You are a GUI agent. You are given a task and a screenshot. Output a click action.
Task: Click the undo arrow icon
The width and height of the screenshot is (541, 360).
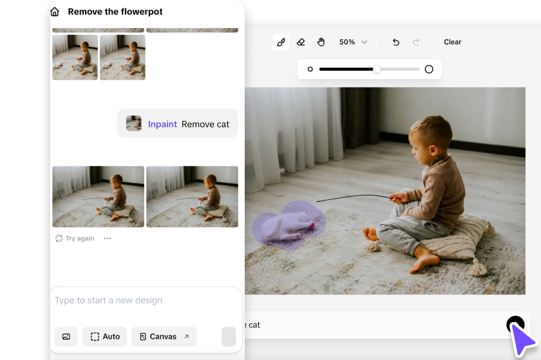(x=396, y=42)
